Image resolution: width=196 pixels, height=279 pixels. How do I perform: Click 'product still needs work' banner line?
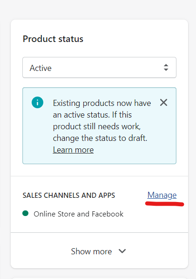[97, 126]
